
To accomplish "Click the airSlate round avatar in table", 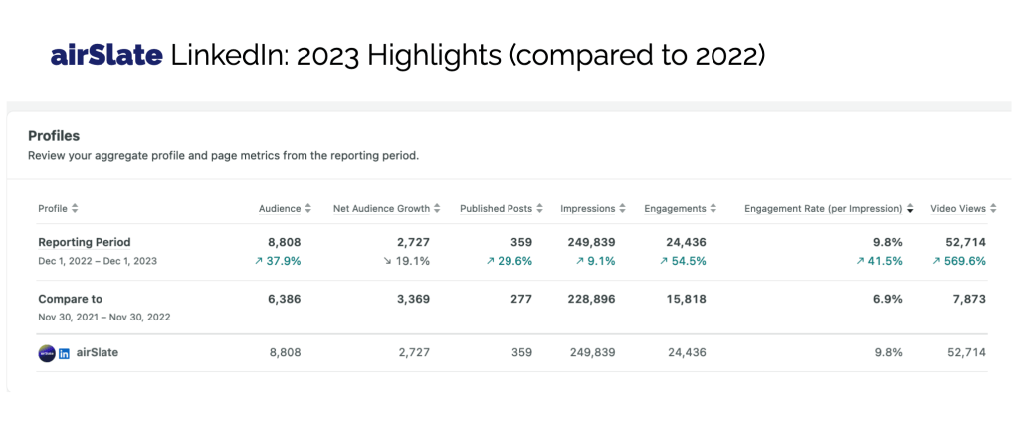I will (46, 353).
